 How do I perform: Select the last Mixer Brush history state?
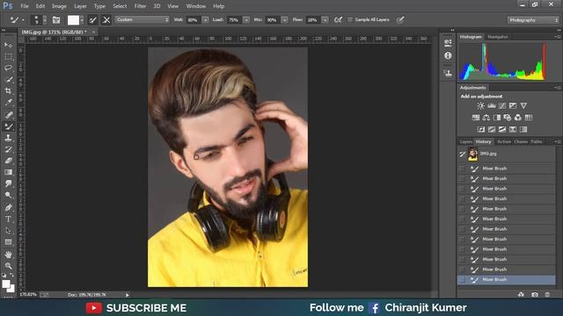507,279
